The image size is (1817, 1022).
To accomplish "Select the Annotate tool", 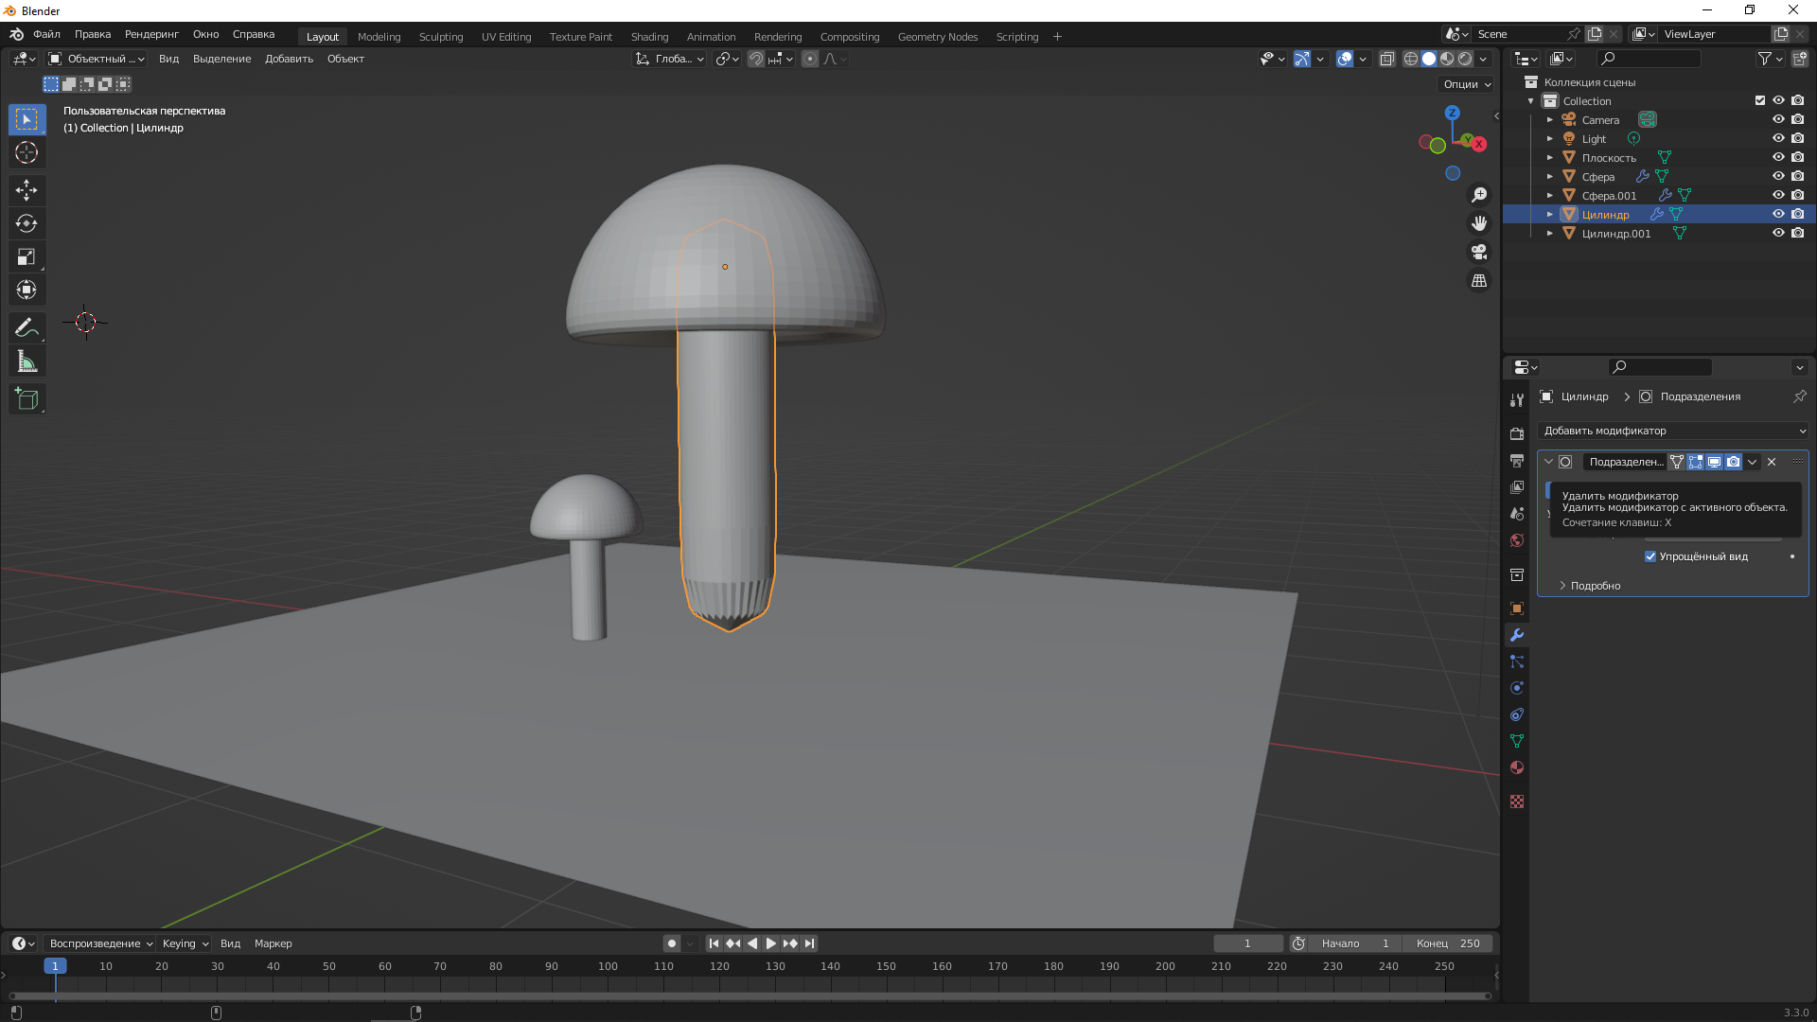I will (x=26, y=327).
